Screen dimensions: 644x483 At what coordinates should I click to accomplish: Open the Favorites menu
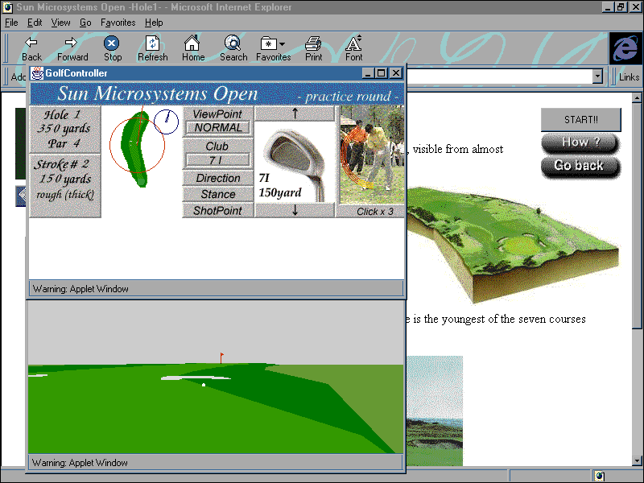click(118, 23)
